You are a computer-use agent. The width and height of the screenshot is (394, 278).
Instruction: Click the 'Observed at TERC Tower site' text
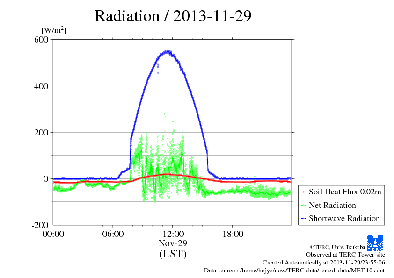[x=345, y=255]
